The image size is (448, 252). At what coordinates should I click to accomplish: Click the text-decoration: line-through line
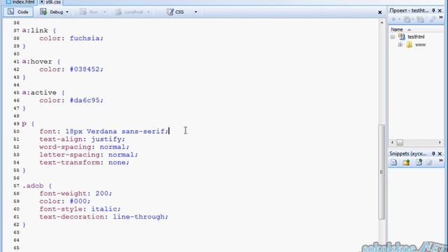(x=104, y=217)
